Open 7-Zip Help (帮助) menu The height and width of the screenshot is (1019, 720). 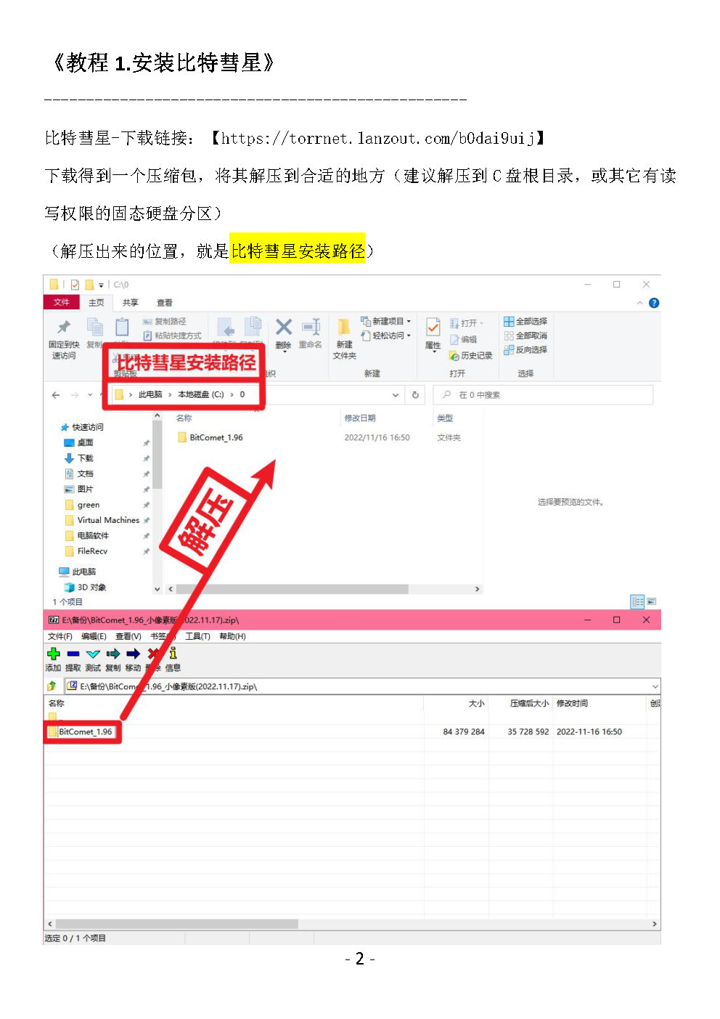[x=232, y=636]
